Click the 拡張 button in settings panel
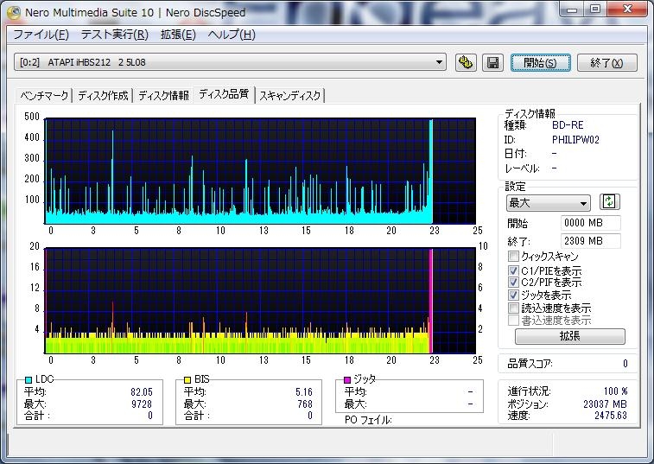 [x=569, y=336]
